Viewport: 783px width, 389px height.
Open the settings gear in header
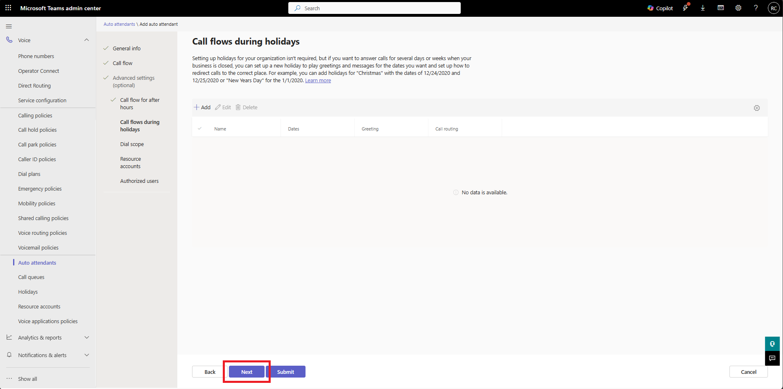coord(738,8)
